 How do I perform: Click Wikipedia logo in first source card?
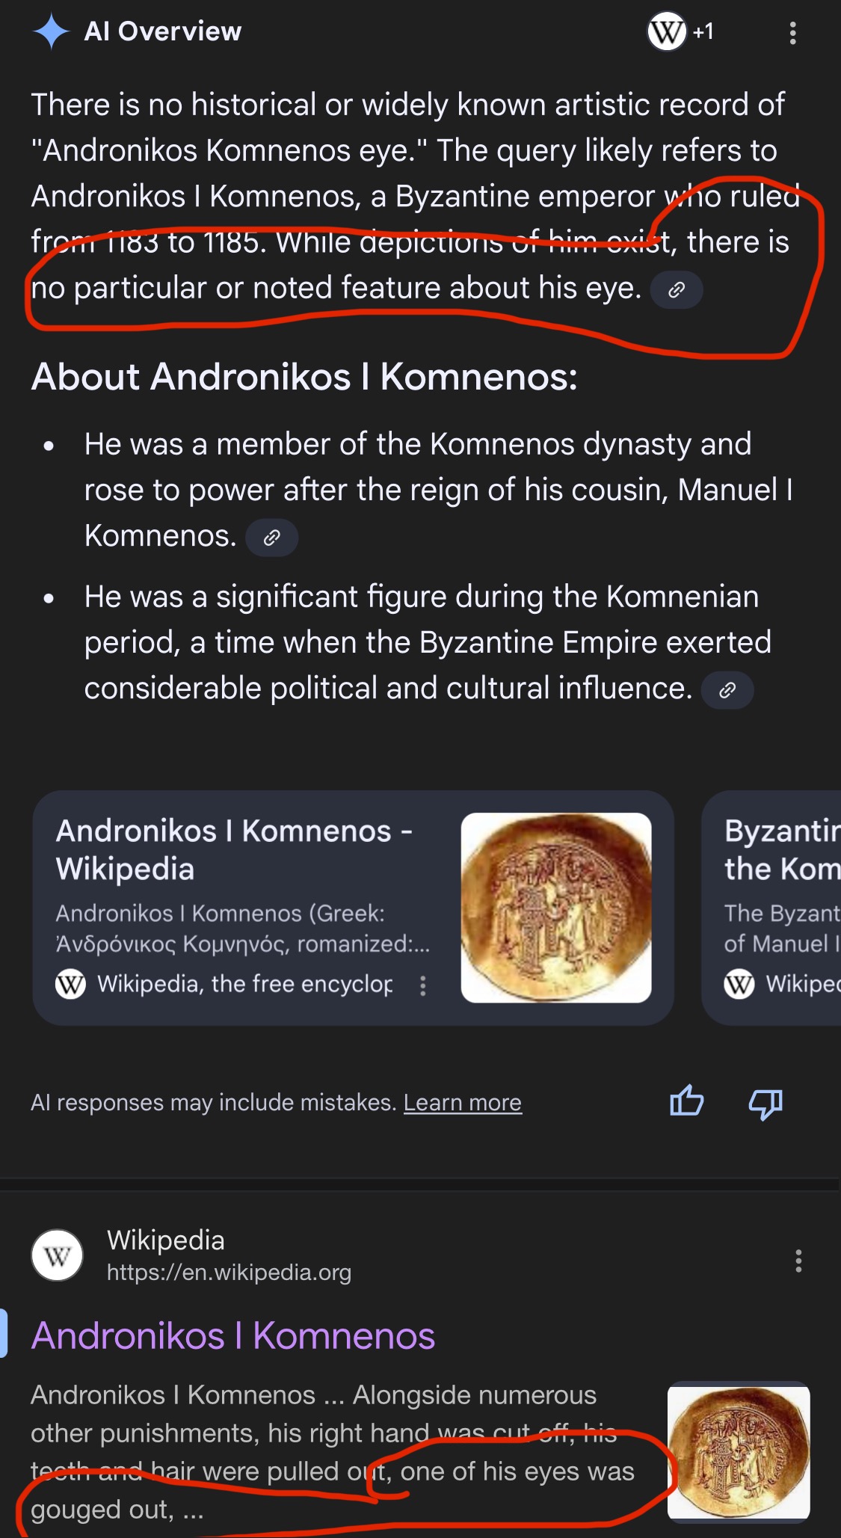(x=71, y=984)
